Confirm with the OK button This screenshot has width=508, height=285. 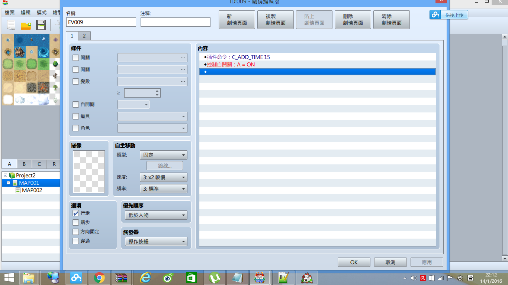[x=354, y=262]
